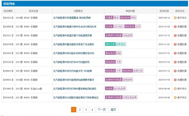
Task: Click the 尾页 last page button
Action: pos(113,109)
